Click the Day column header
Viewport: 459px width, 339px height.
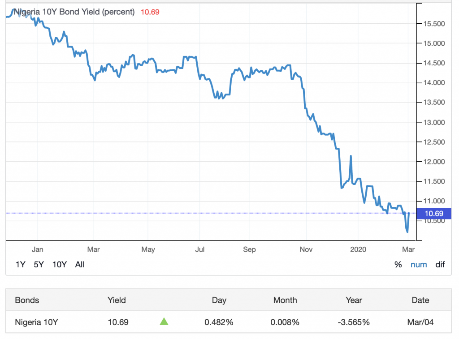219,300
